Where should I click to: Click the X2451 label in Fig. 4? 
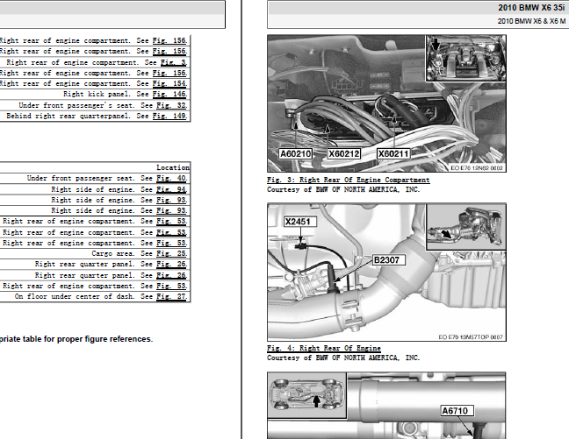299,222
